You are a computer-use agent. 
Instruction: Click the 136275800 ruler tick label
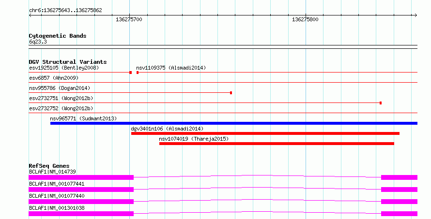tap(305, 19)
